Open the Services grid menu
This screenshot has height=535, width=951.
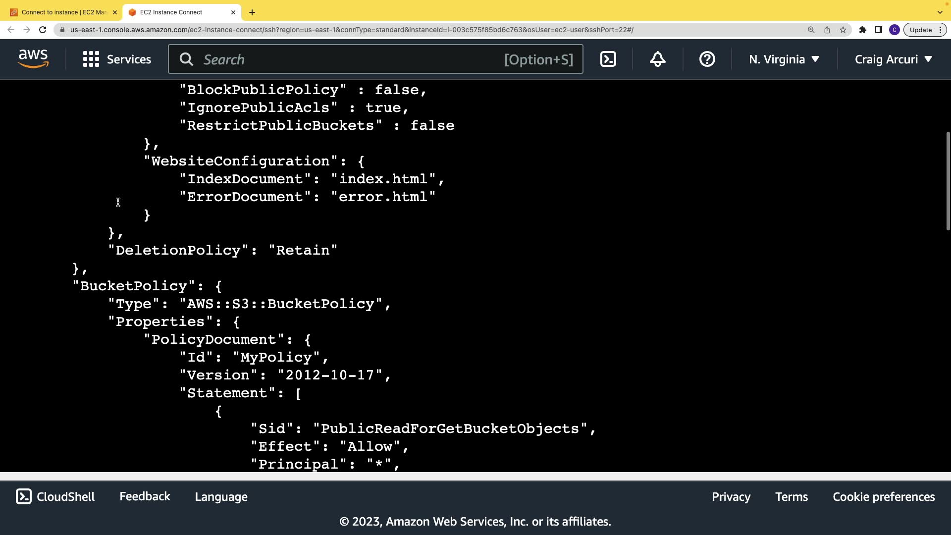117,59
